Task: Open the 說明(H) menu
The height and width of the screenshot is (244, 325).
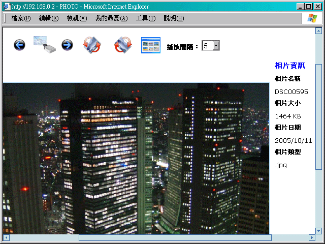Action: click(x=174, y=18)
